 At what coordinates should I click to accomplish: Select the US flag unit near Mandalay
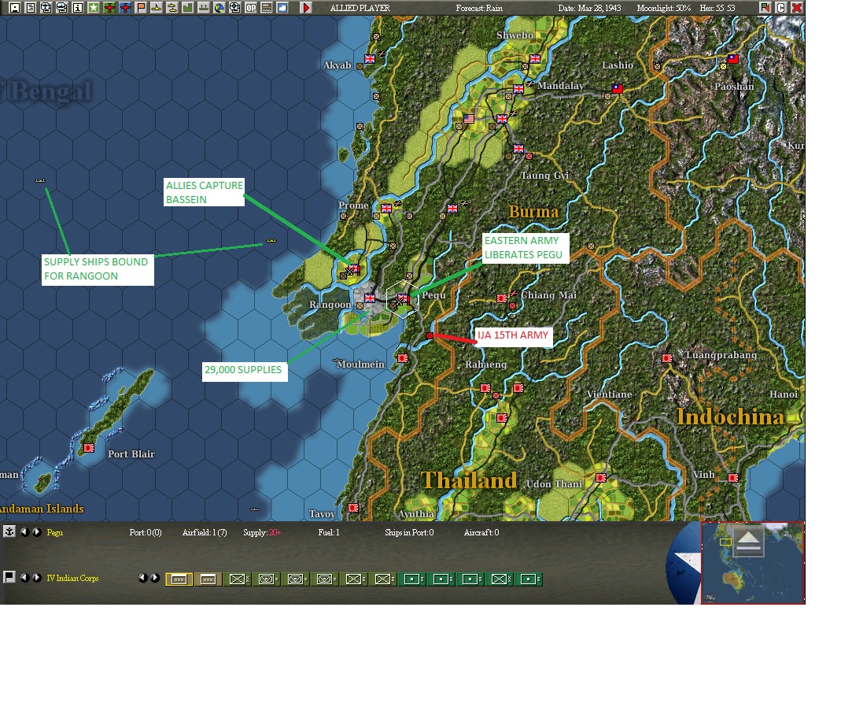point(469,119)
